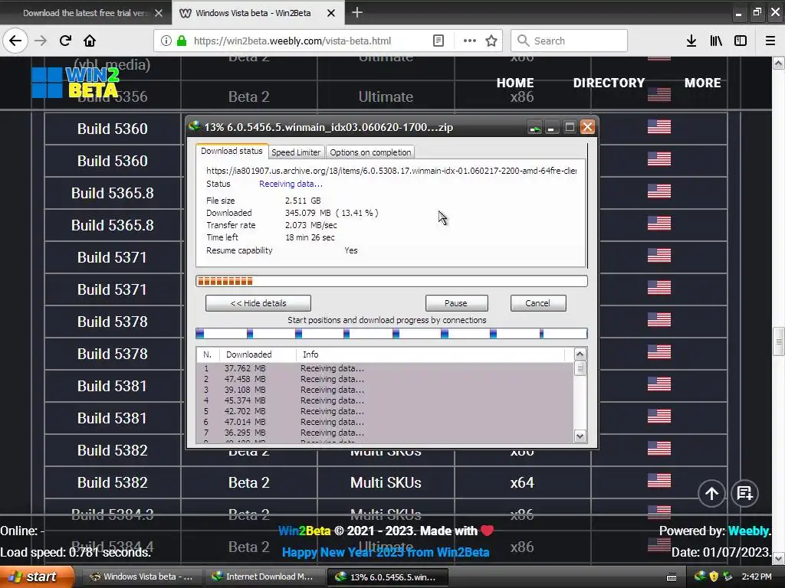Click connections list scroll up arrow

tap(580, 354)
